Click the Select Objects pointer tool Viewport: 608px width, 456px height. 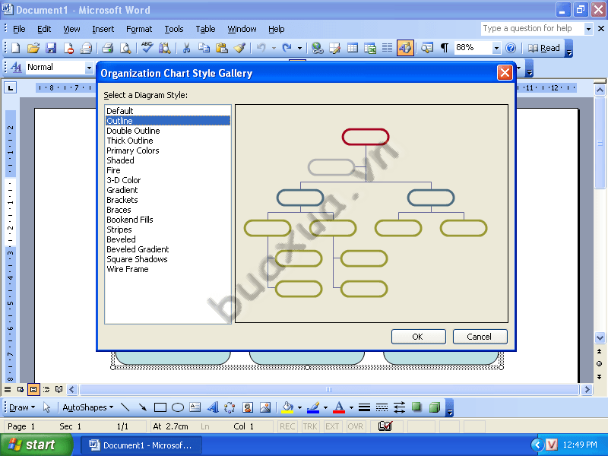tap(46, 407)
